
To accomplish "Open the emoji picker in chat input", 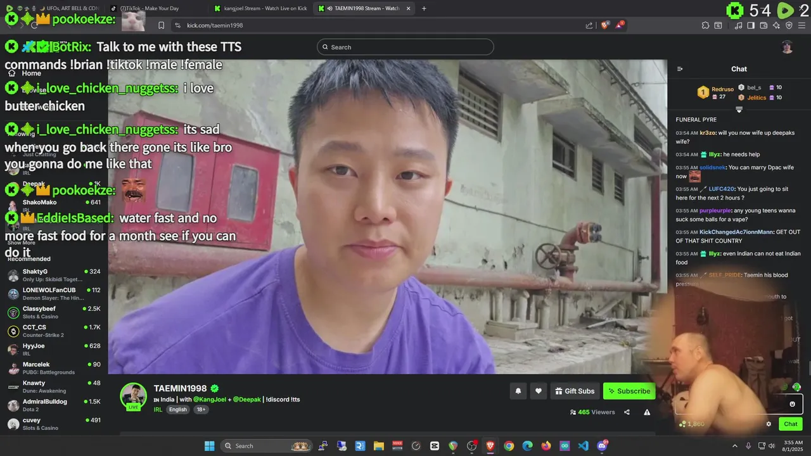I will click(x=792, y=404).
